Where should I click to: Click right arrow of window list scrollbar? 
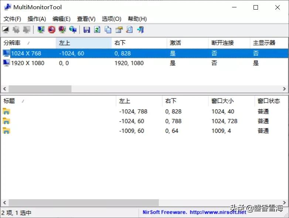[x=285, y=203]
